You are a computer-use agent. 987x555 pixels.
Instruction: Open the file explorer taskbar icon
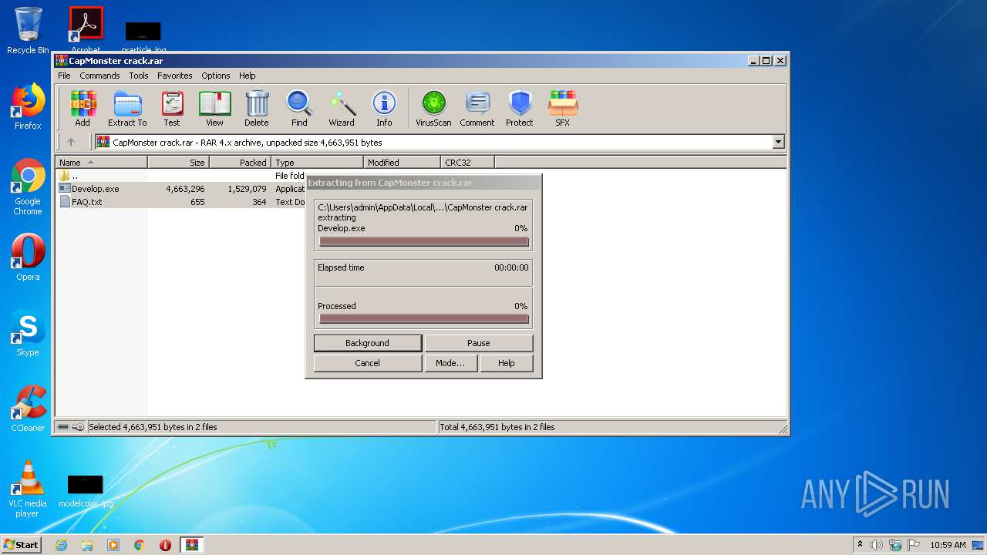tap(87, 545)
